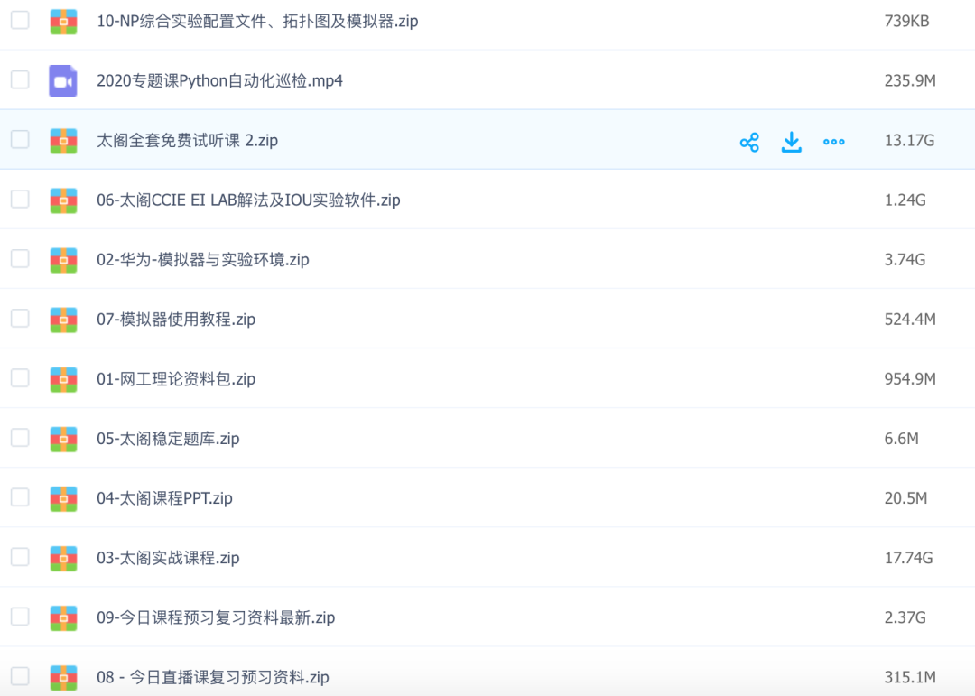Open the file 04-太阁课程PPT.zip
The width and height of the screenshot is (975, 696).
coord(164,498)
